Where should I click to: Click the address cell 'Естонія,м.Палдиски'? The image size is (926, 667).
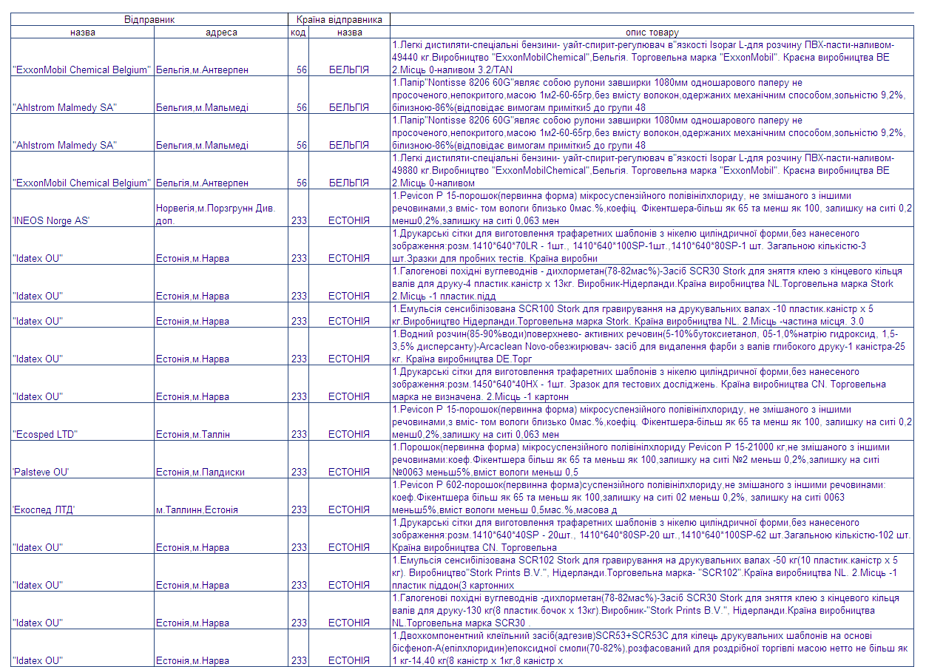[221, 459]
